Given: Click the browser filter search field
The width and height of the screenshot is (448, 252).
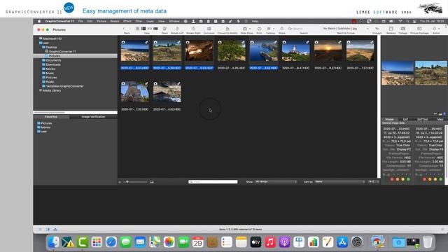Looking at the screenshot, I should [x=213, y=182].
